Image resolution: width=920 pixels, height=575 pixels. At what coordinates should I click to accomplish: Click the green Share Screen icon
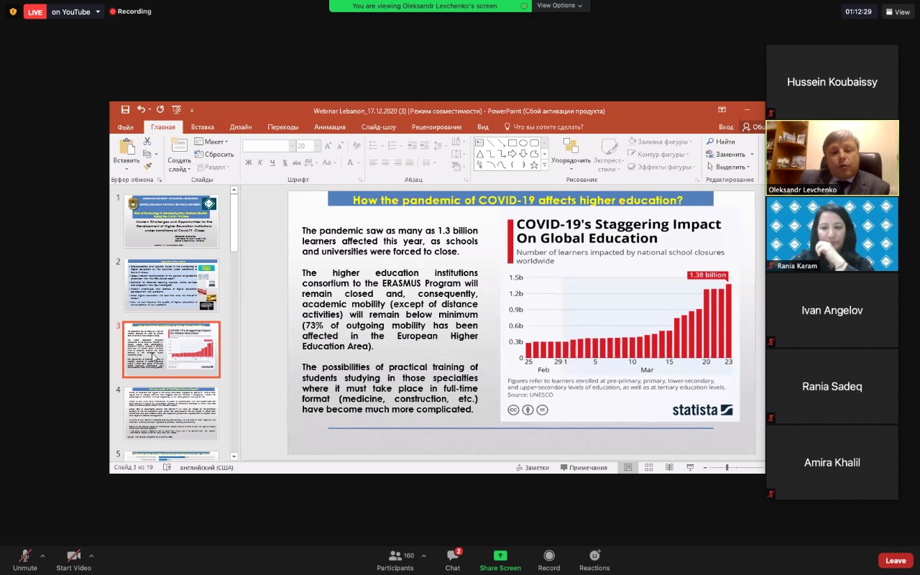500,559
